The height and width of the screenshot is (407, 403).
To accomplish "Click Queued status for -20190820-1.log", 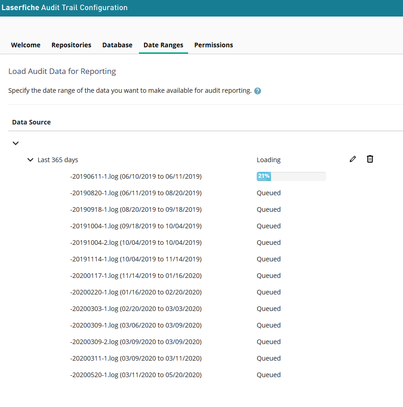I will click(269, 193).
